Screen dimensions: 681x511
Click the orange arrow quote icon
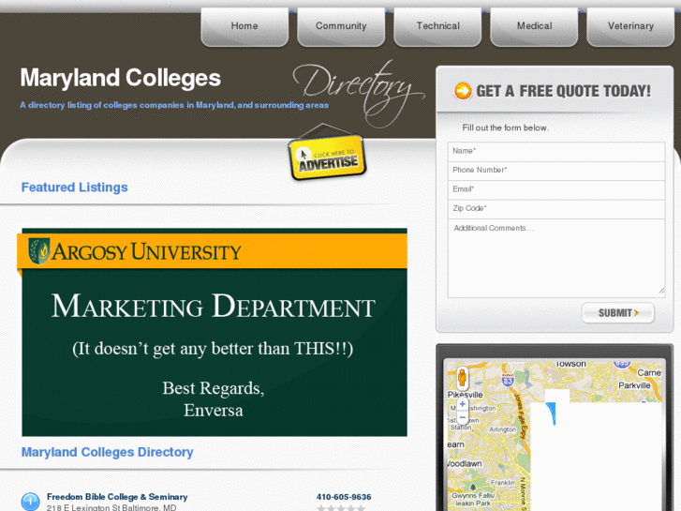[463, 91]
